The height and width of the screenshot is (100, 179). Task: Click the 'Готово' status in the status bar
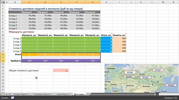pos(4,98)
